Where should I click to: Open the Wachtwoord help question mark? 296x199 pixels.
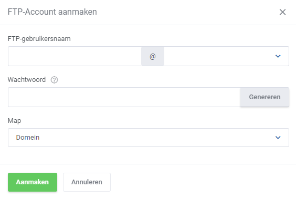[54, 80]
